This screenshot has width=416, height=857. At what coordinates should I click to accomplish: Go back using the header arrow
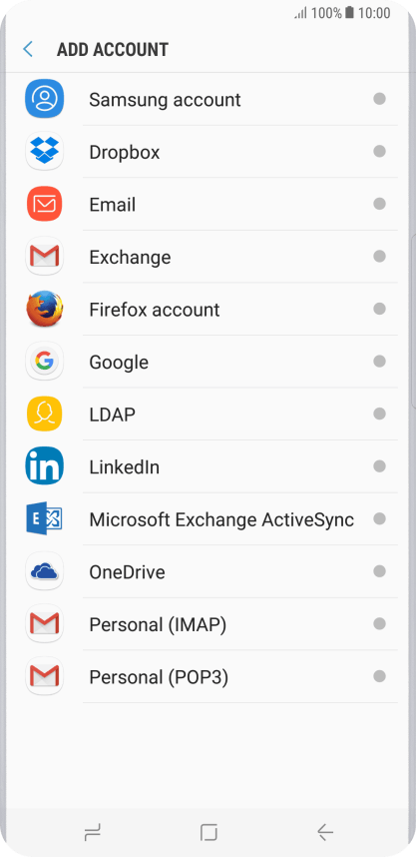28,49
